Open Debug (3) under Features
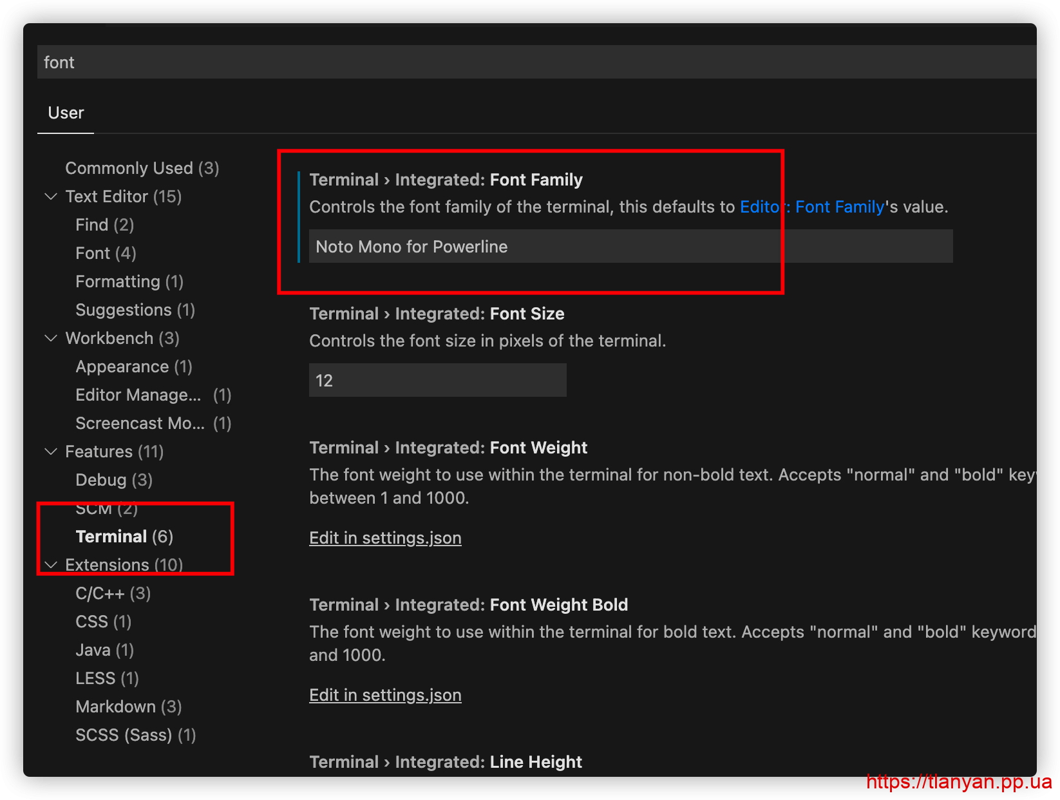This screenshot has width=1060, height=800. (114, 480)
